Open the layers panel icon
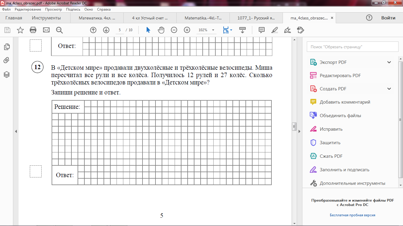403x226 pixels. coord(7,74)
